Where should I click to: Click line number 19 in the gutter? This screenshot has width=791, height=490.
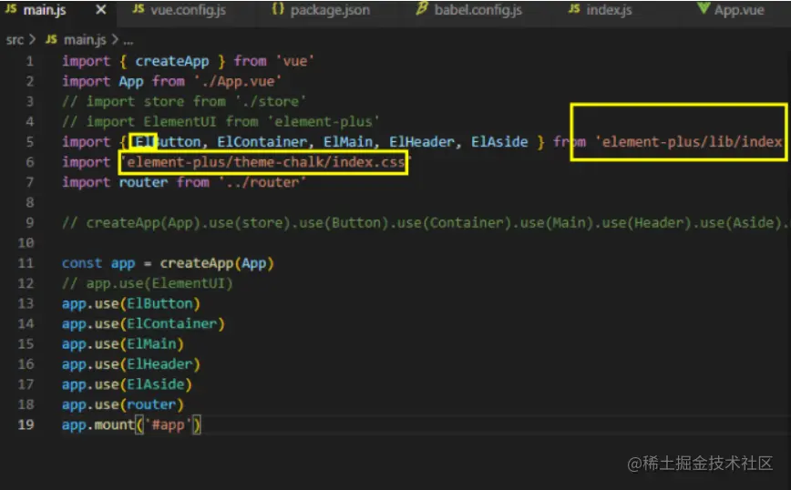click(26, 424)
